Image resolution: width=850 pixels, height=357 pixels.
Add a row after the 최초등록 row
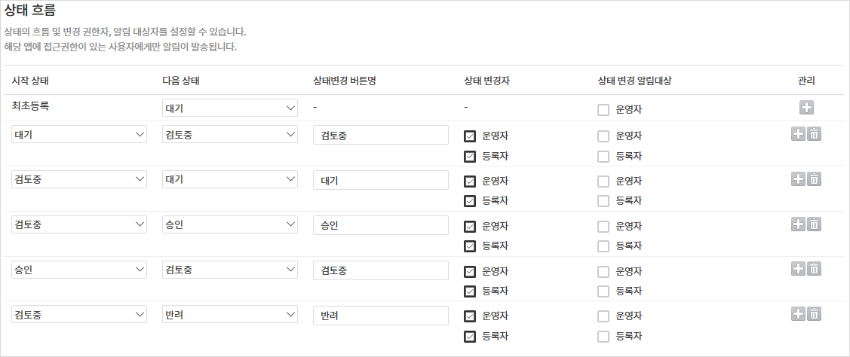click(806, 108)
